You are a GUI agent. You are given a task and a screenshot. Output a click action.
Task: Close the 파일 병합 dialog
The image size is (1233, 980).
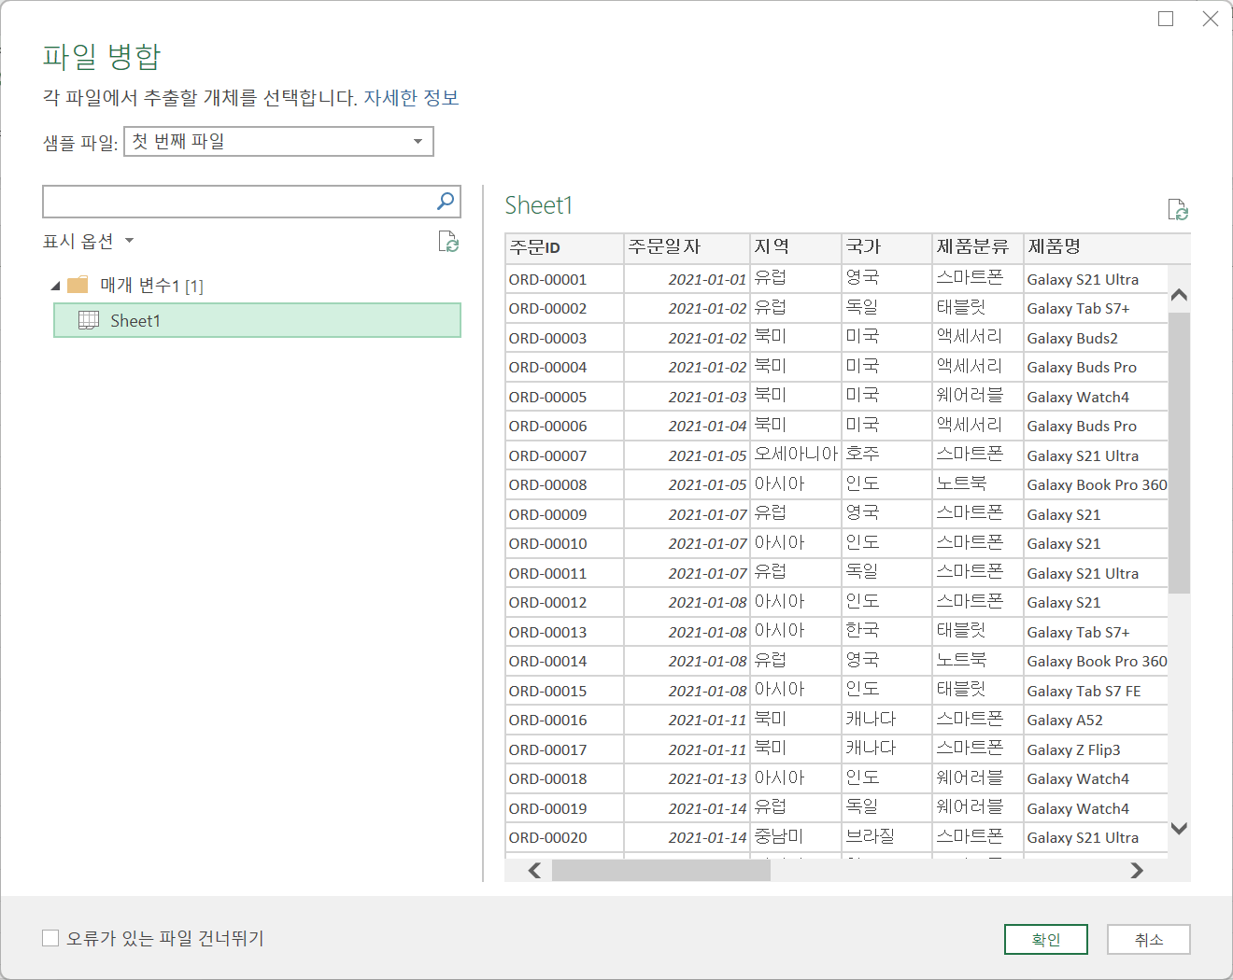[x=1211, y=19]
